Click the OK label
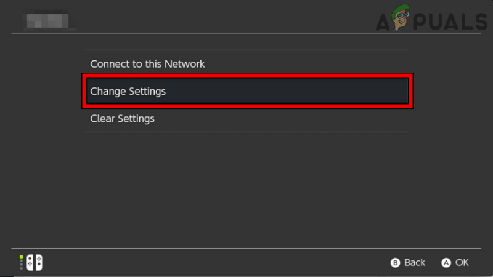The width and height of the screenshot is (493, 277). pyautogui.click(x=462, y=263)
